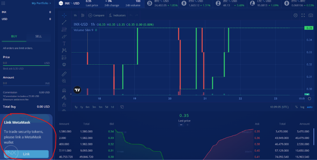
Task: Select the 5y time range
Action: [x=76, y=107]
